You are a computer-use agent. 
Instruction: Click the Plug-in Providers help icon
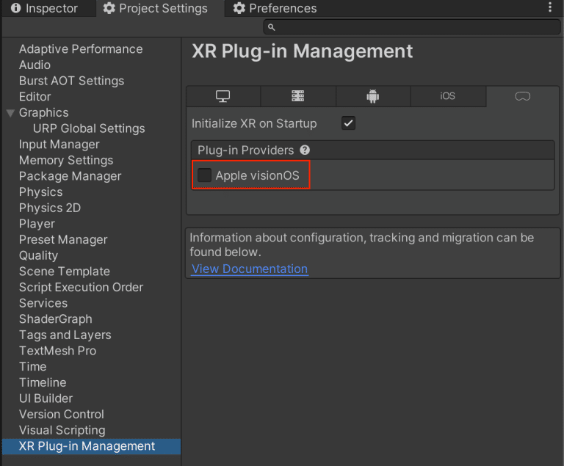click(x=305, y=150)
